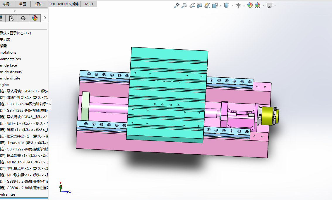
Task: Click the XZ coordinate triad
Action: coord(64,187)
